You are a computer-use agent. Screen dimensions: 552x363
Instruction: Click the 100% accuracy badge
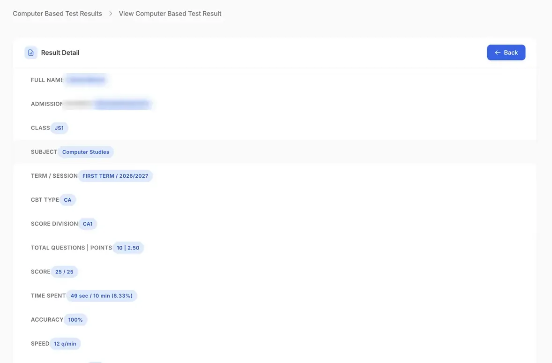75,320
